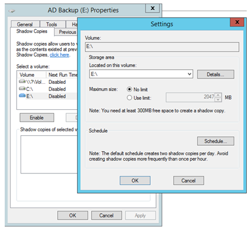The height and width of the screenshot is (229, 252).
Task: Choose the No limit radio button
Action: tap(130, 89)
